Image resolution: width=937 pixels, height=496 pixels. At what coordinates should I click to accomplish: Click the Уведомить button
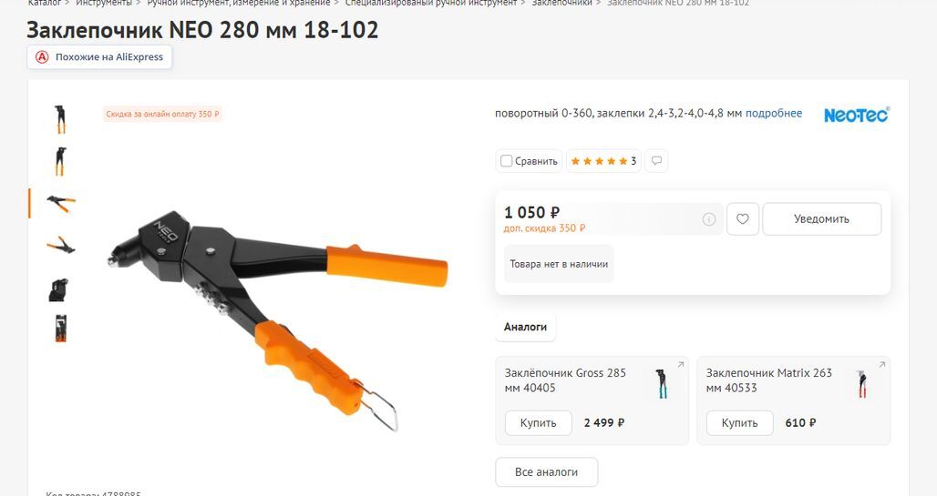[821, 219]
